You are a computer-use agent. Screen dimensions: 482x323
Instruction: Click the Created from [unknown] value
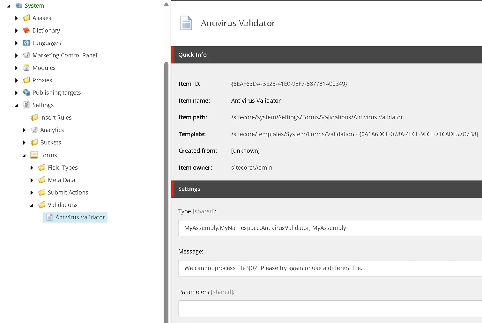point(245,151)
